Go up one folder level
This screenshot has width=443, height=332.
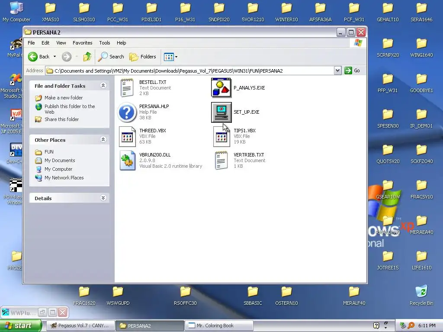(x=87, y=57)
